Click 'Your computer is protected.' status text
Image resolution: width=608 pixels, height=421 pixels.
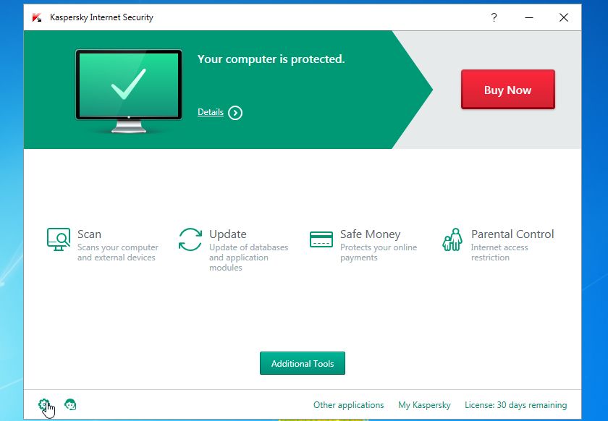[271, 59]
